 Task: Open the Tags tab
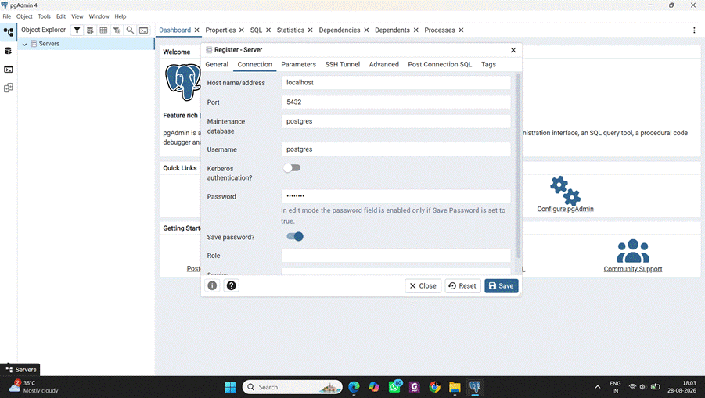(488, 64)
